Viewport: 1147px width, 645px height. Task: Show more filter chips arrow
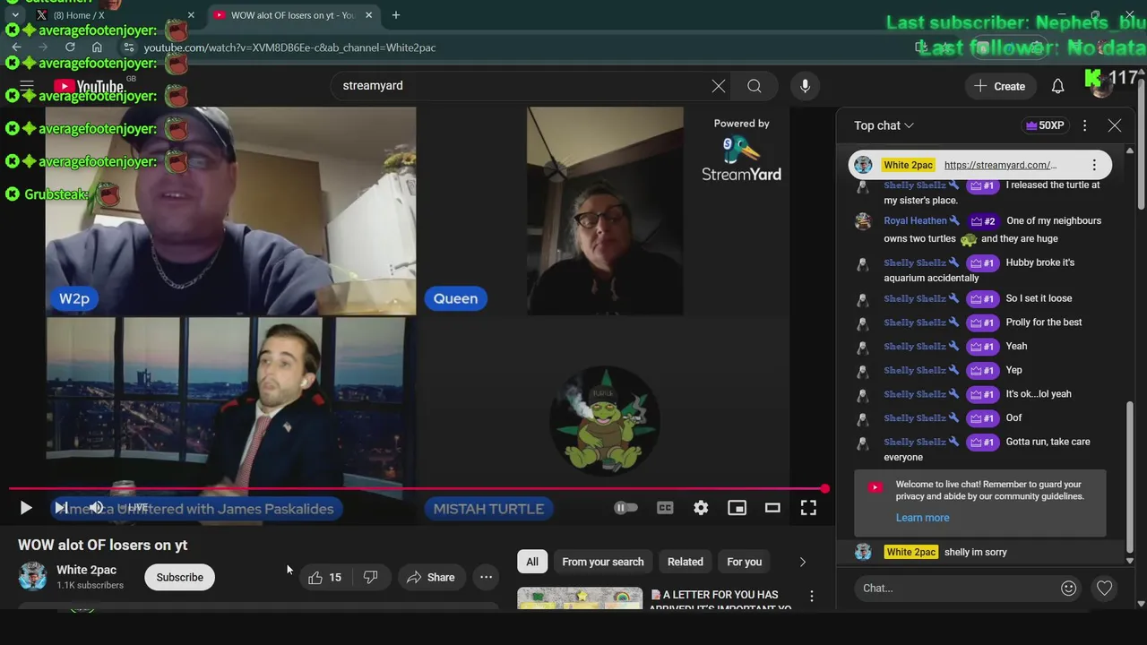[802, 562]
